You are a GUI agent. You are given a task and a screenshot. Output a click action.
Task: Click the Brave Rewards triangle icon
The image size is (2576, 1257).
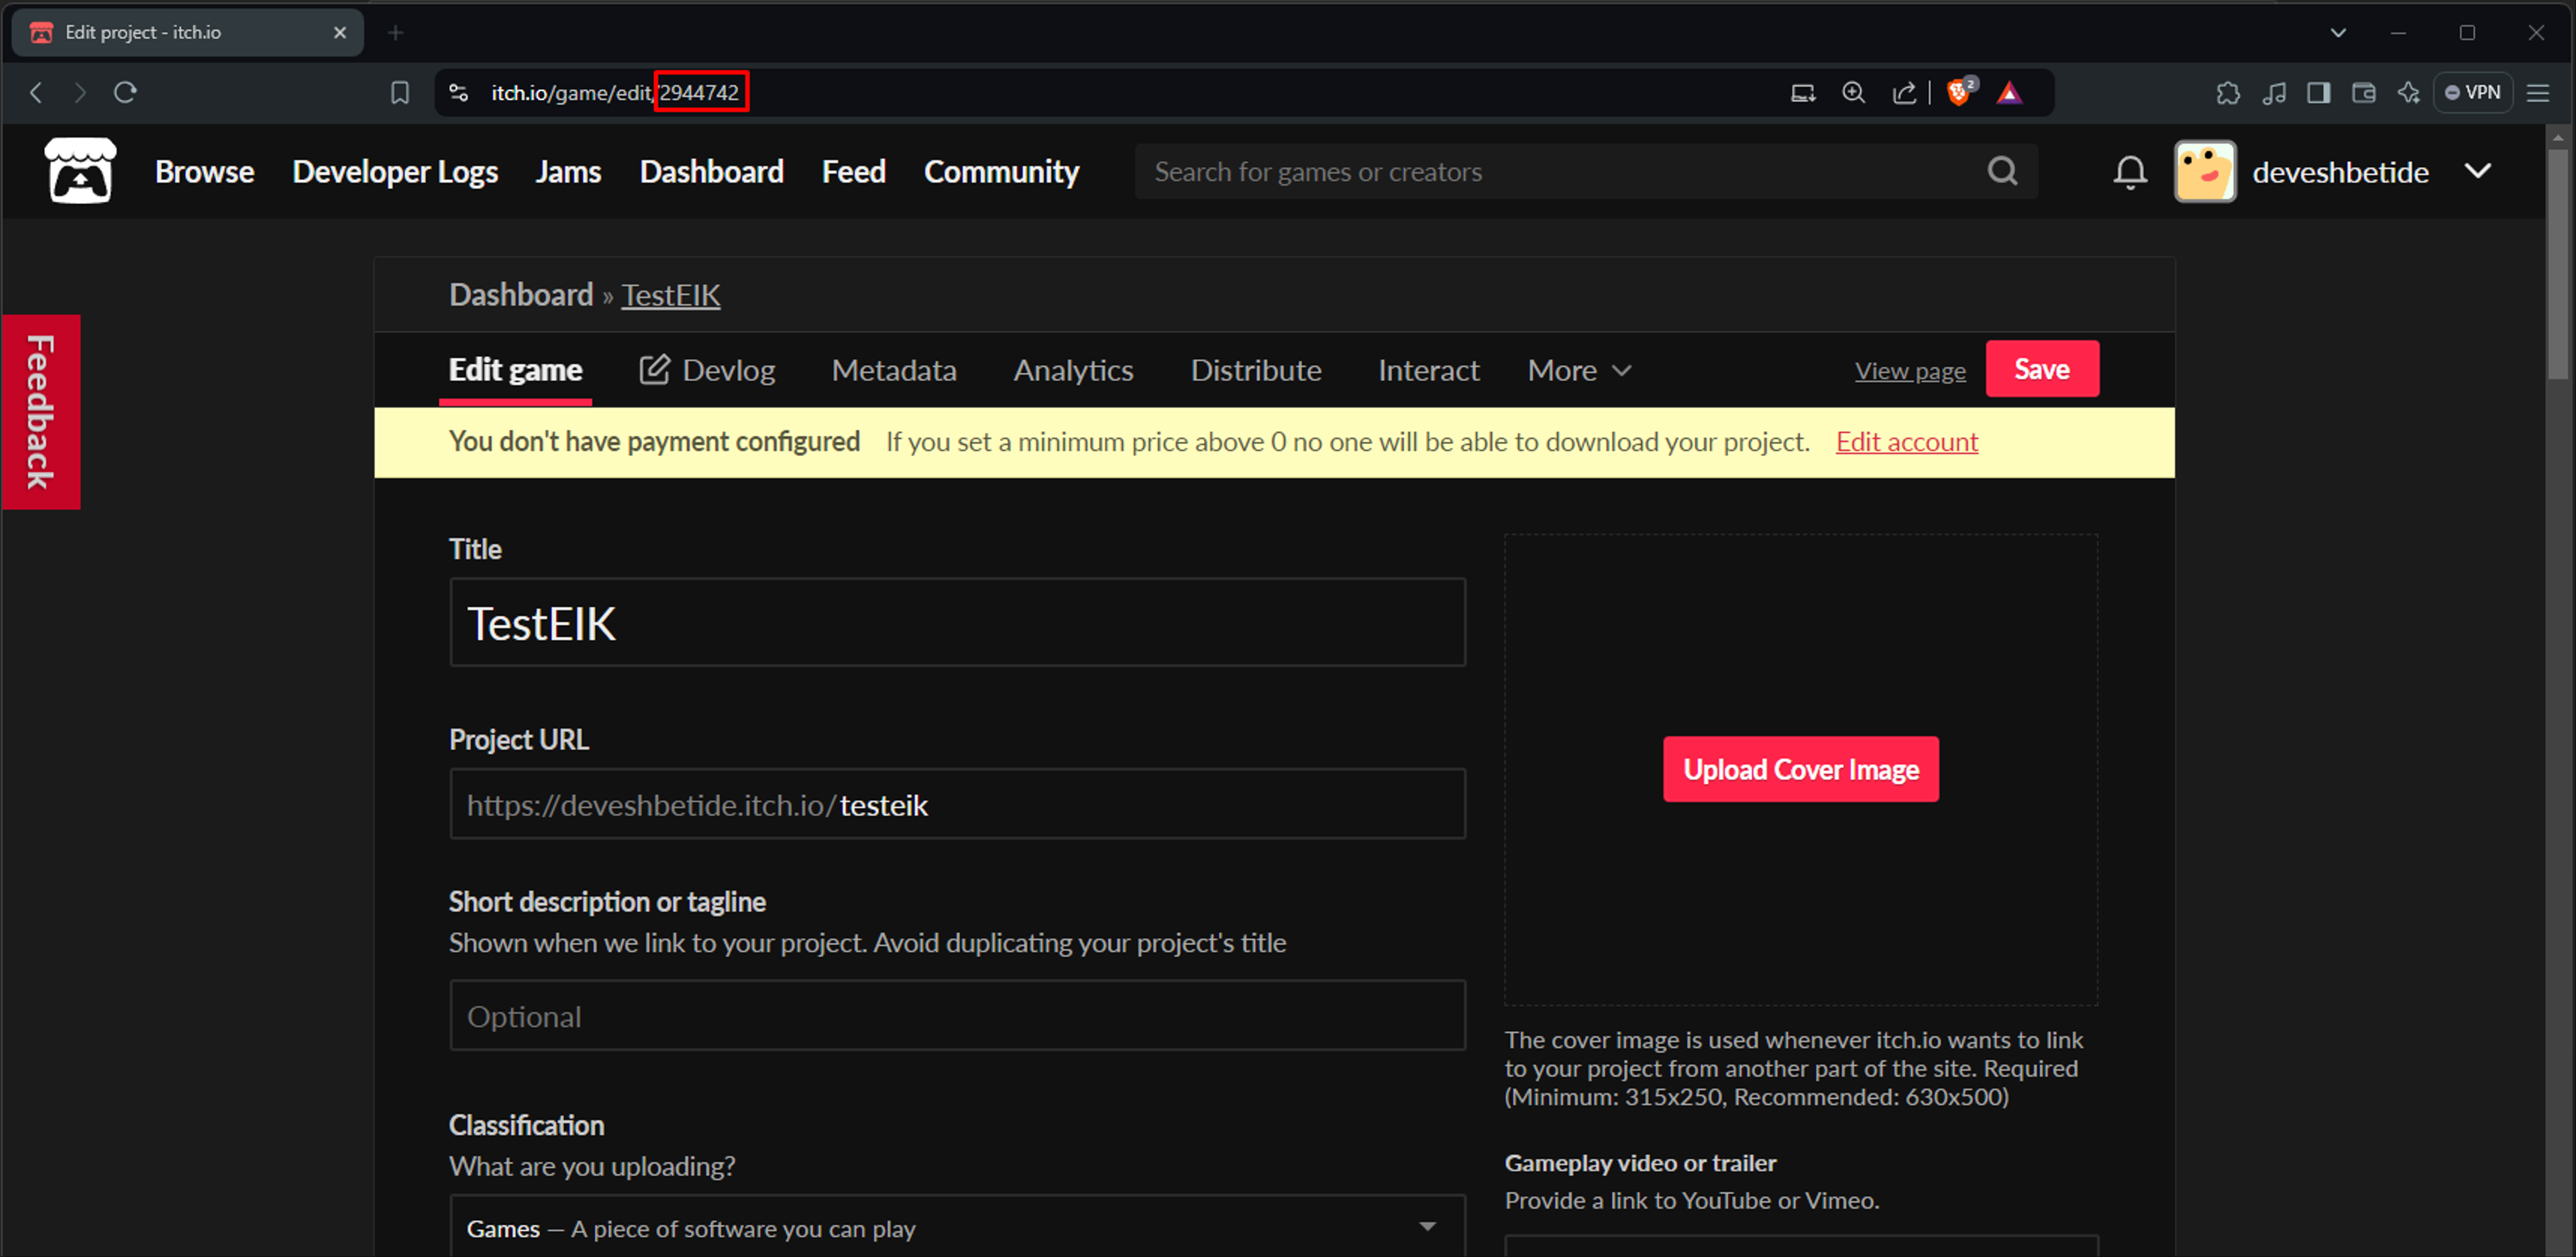pyautogui.click(x=2009, y=93)
